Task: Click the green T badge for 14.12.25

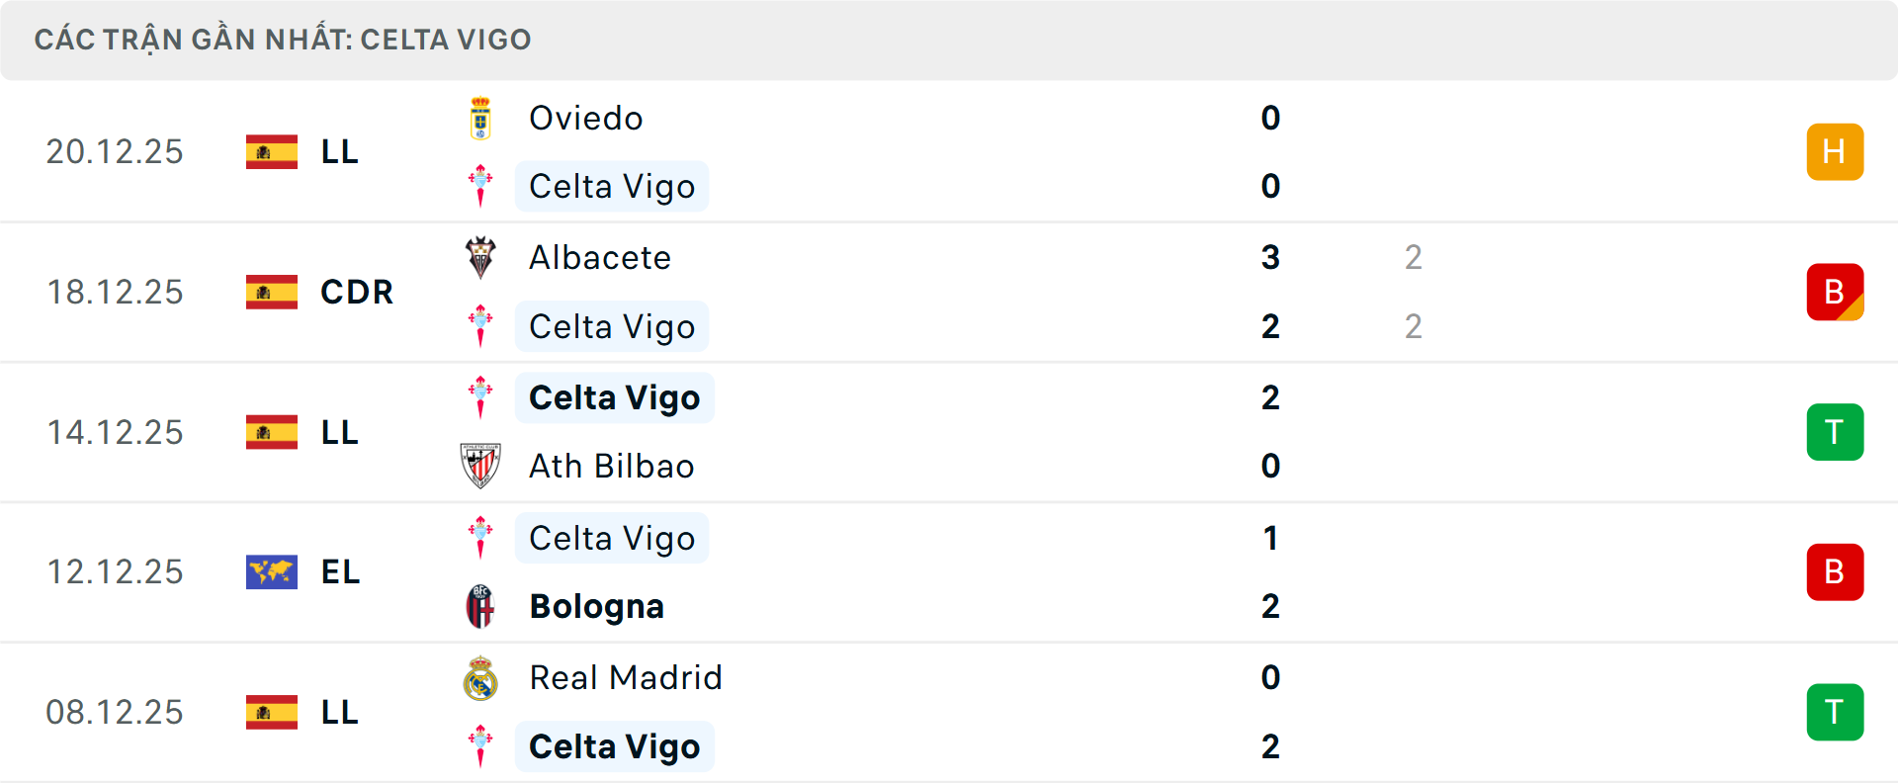Action: 1835,432
